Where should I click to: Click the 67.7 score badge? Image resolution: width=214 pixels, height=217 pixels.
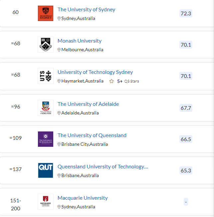tap(186, 108)
